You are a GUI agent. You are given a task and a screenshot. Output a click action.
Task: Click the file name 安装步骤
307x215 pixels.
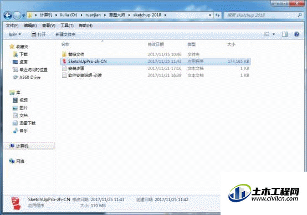click(x=76, y=68)
